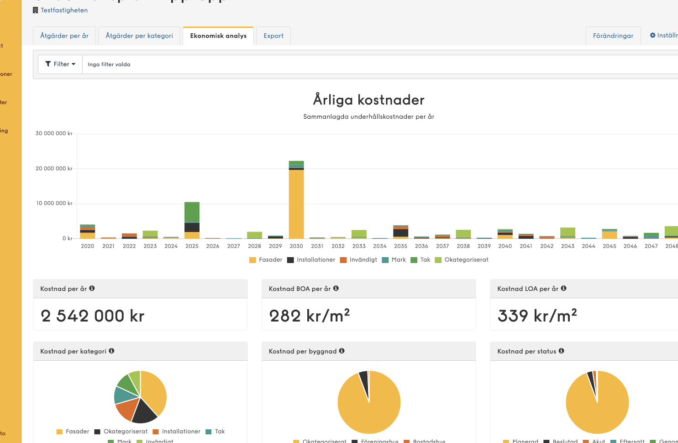
Task: Click building icon next to Testfastigheten
Action: [35, 10]
